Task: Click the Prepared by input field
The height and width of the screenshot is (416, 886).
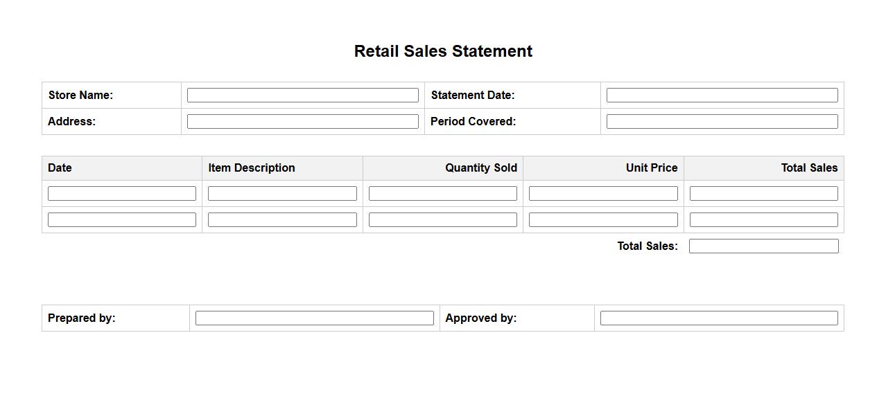Action: pyautogui.click(x=314, y=318)
